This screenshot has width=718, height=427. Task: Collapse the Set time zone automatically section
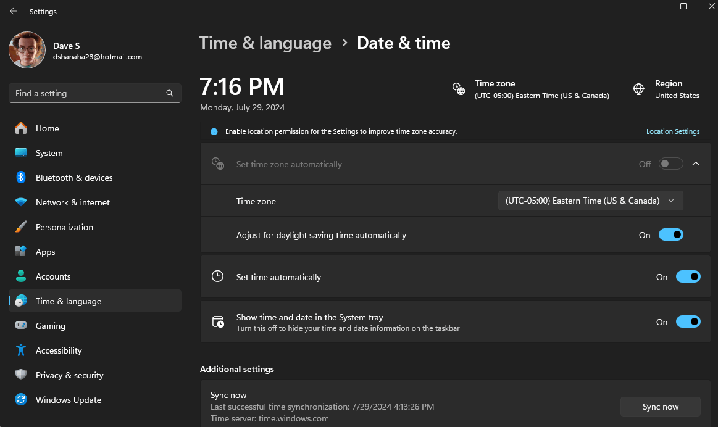click(696, 164)
